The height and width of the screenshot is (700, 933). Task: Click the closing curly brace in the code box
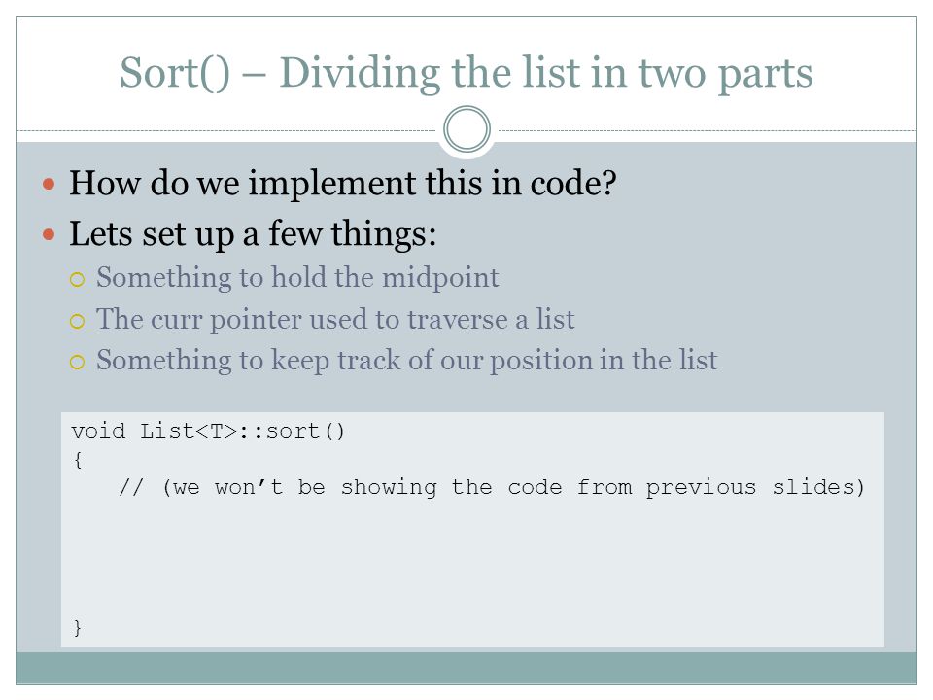click(78, 627)
